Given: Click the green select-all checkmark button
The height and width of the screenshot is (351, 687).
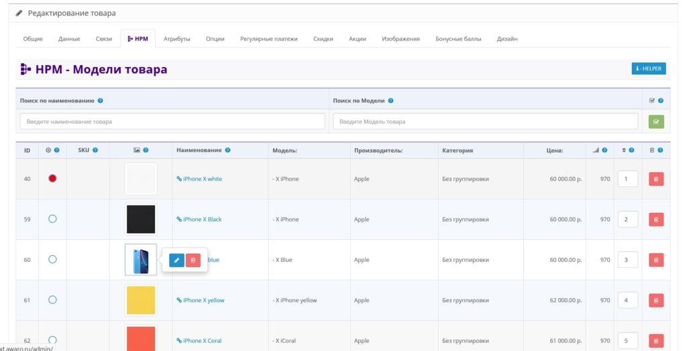Looking at the screenshot, I should (656, 122).
